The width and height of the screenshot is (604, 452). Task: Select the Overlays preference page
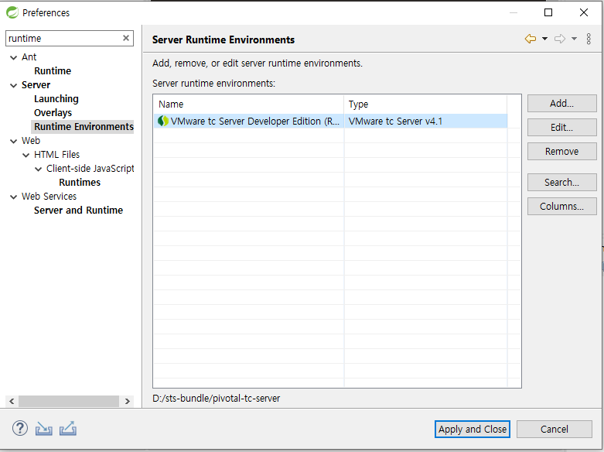(x=53, y=113)
